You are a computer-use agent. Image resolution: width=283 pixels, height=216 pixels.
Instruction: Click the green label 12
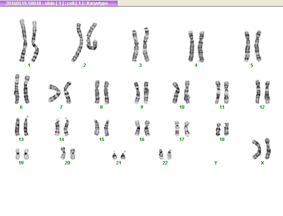[x=262, y=107]
